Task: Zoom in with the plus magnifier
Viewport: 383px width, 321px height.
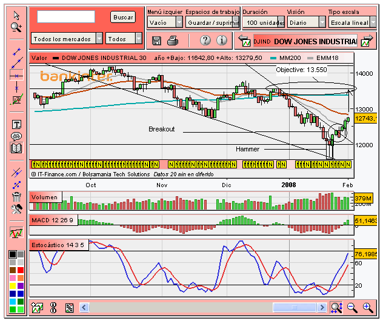Action: (368, 308)
